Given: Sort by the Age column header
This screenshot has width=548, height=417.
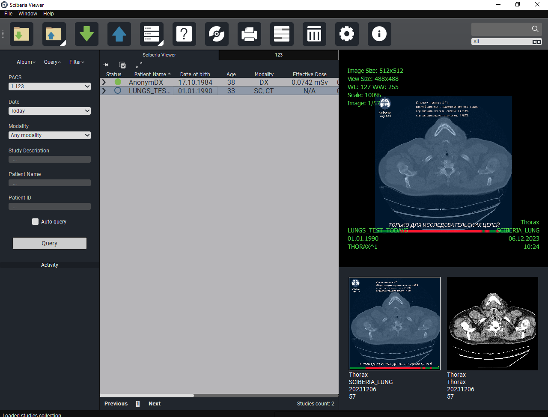Looking at the screenshot, I should 231,74.
